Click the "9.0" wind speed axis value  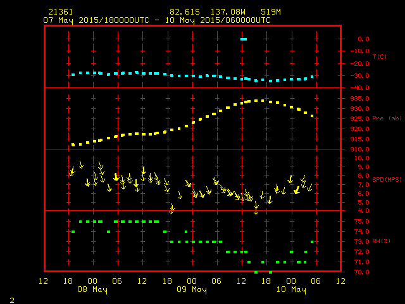pos(363,167)
